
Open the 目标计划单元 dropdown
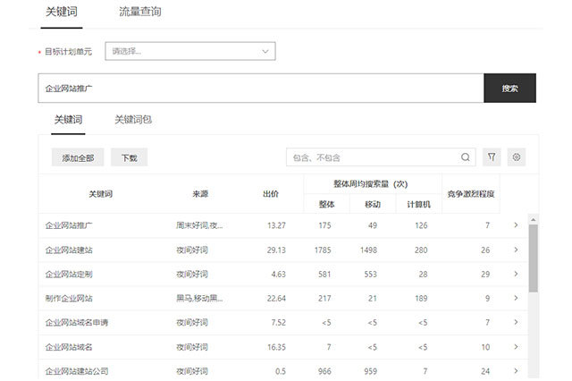point(190,52)
